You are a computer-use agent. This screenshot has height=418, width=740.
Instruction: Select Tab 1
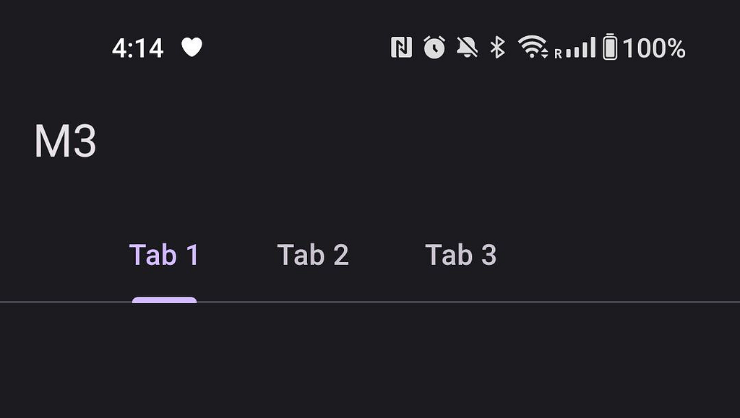(x=164, y=255)
